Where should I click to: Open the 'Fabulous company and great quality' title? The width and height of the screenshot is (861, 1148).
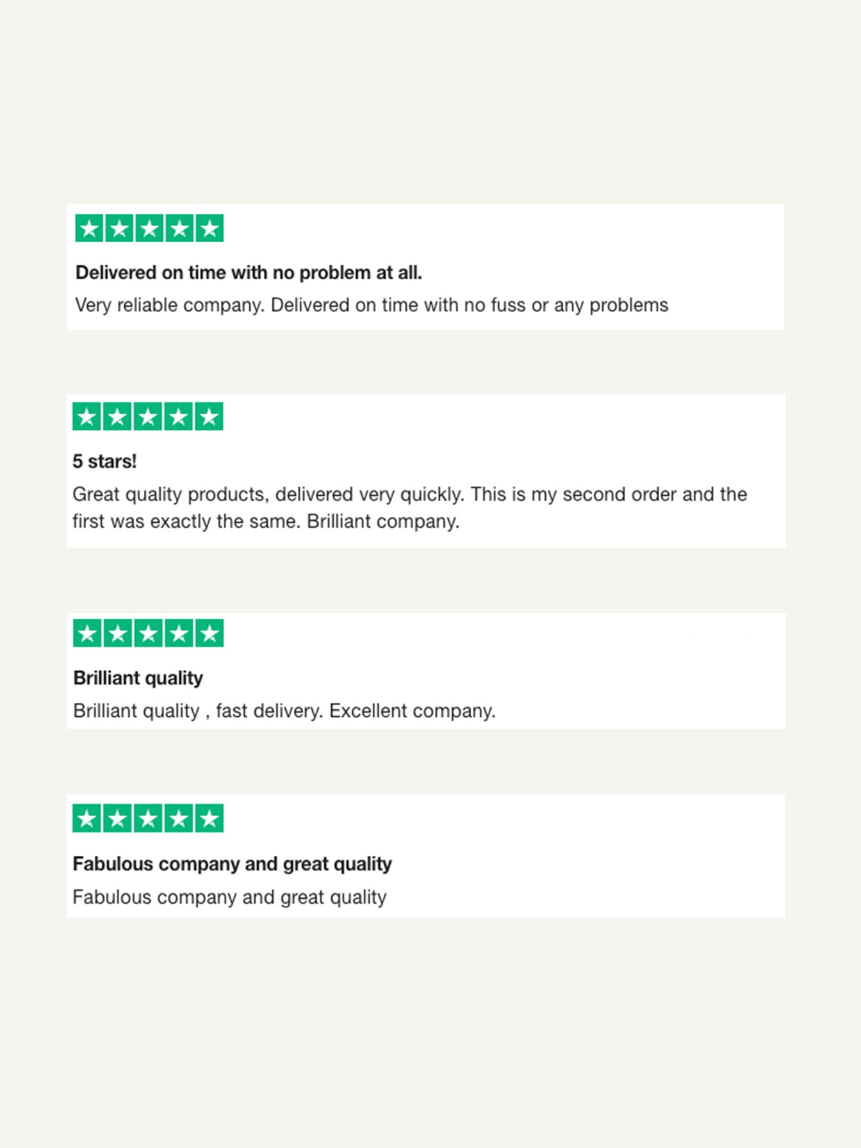(232, 864)
